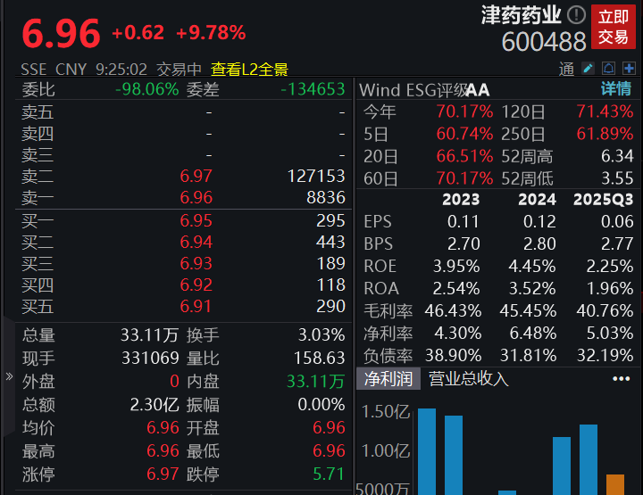Select the 卖二 ask price 6.97

click(x=196, y=176)
